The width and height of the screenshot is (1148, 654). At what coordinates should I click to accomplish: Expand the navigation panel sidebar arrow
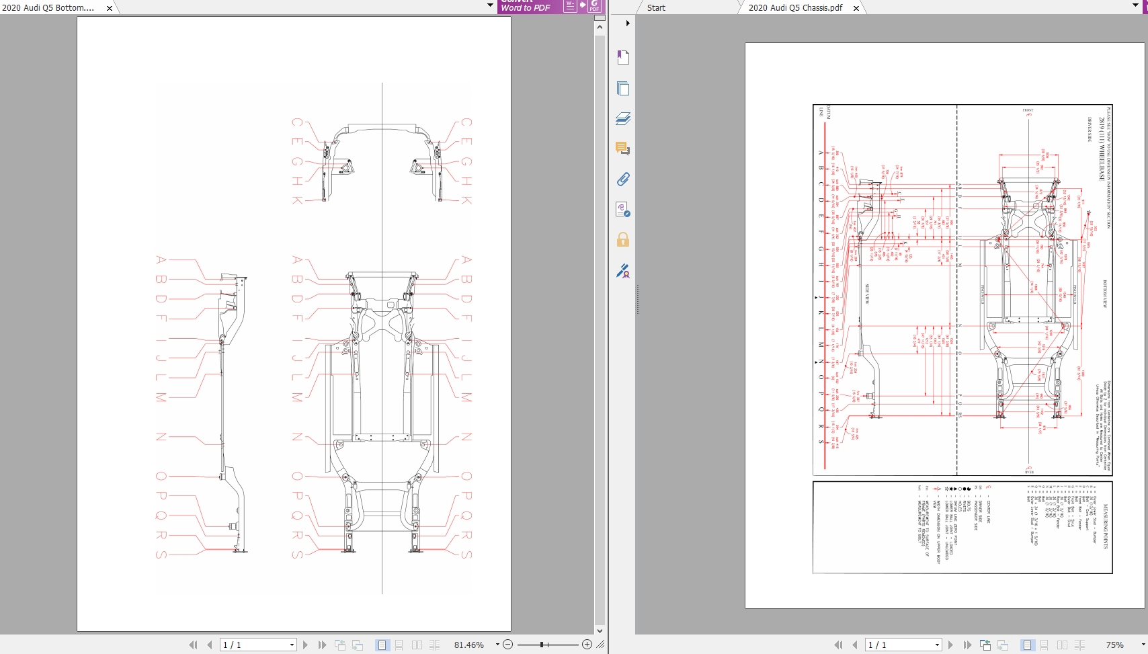tap(627, 24)
